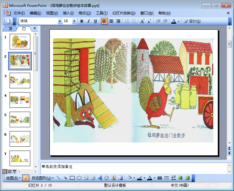Open the 工具(T) menu

click(x=102, y=13)
